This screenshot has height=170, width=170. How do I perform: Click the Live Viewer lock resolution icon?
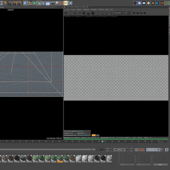point(88,13)
